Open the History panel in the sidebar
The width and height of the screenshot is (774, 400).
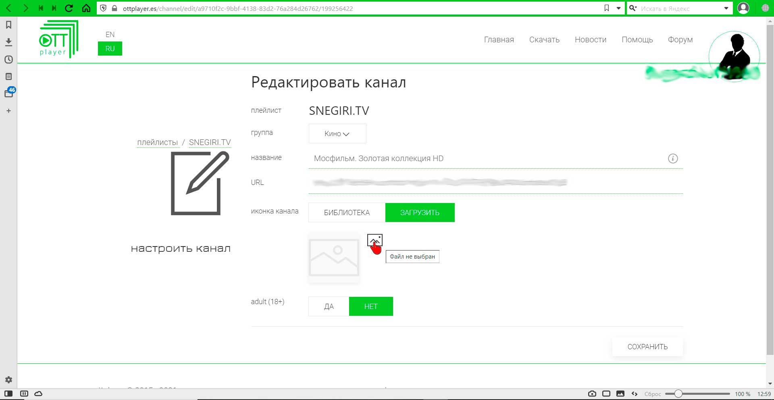pos(8,59)
